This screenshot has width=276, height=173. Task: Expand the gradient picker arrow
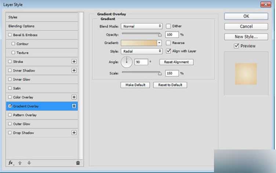pos(159,43)
